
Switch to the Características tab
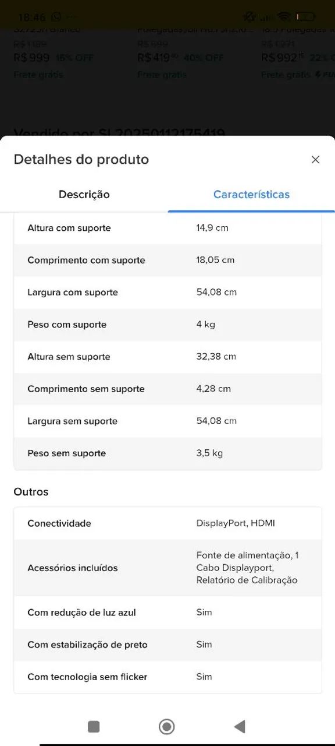click(251, 195)
